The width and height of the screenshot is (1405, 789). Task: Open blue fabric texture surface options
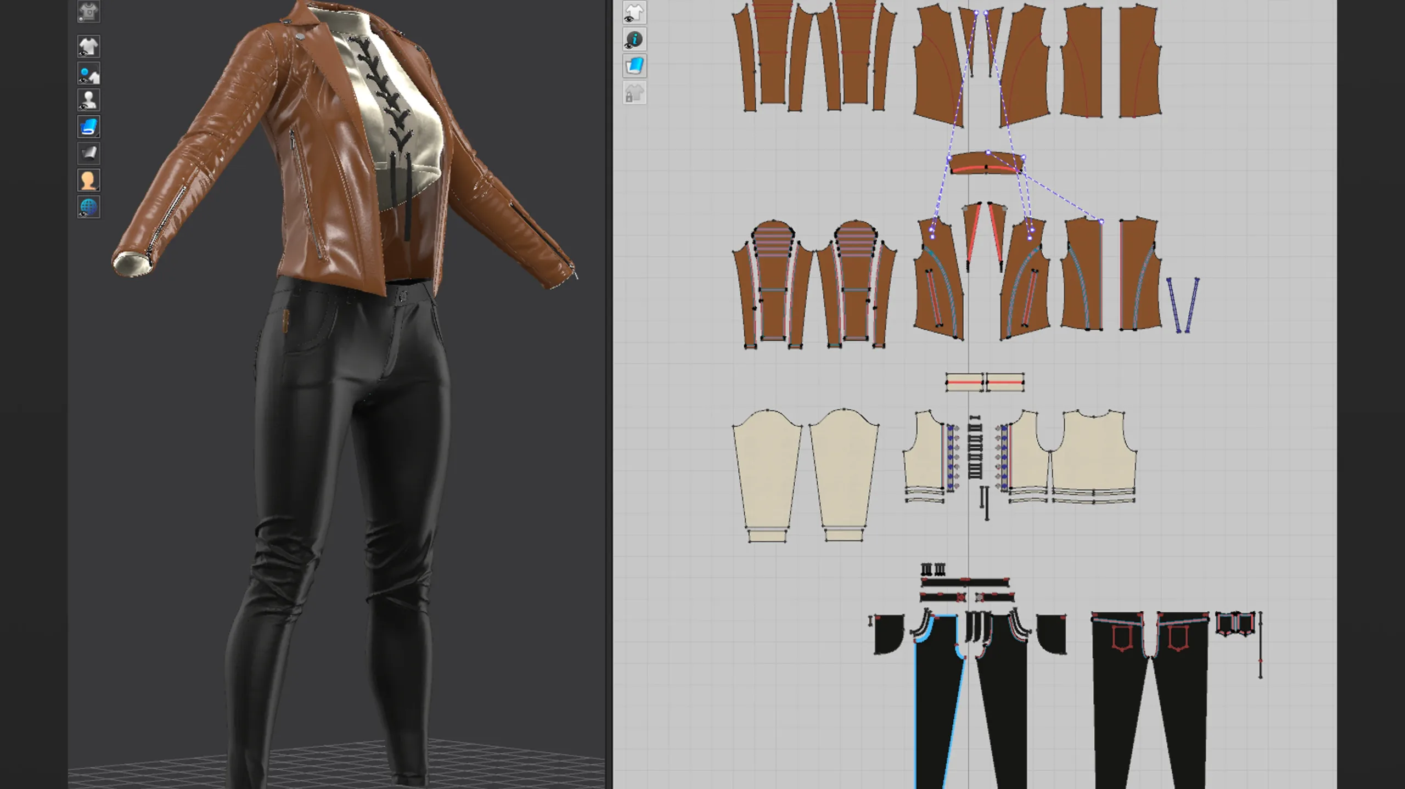pos(88,127)
